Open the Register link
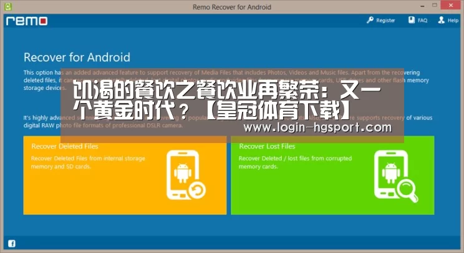The height and width of the screenshot is (253, 464). pos(385,21)
